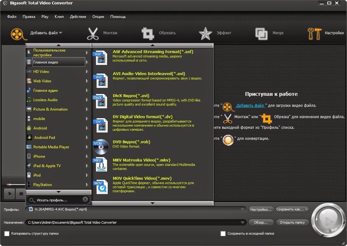
Task: Open the Клип menu
Action: coord(59,17)
